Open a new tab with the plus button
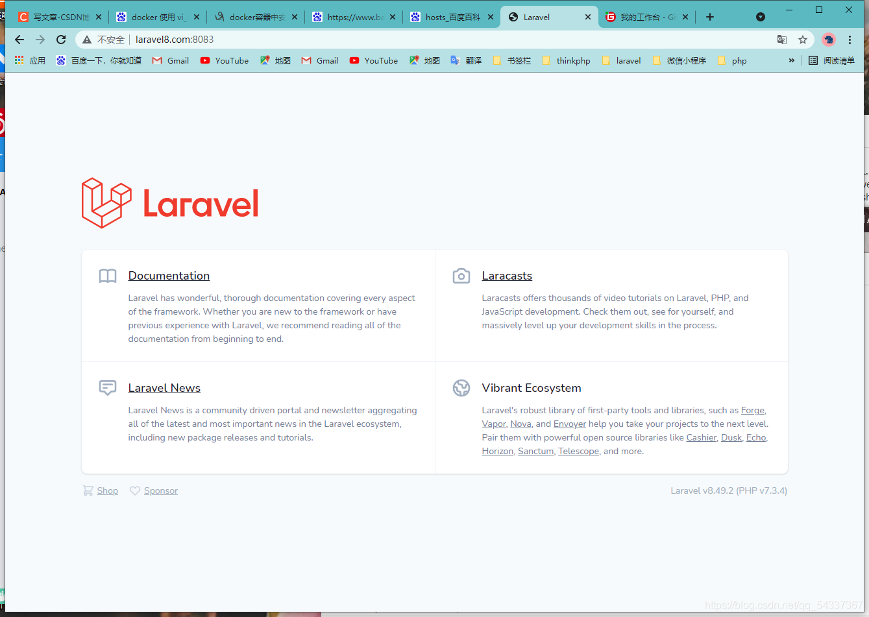The image size is (869, 617). 710,17
